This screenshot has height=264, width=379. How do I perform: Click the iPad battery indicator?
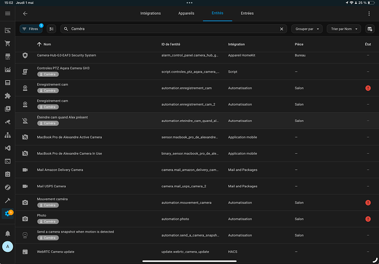(371, 3)
